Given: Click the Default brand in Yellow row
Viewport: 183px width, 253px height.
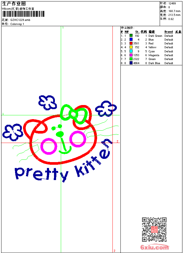Looking at the screenshot, I should click(x=169, y=47).
